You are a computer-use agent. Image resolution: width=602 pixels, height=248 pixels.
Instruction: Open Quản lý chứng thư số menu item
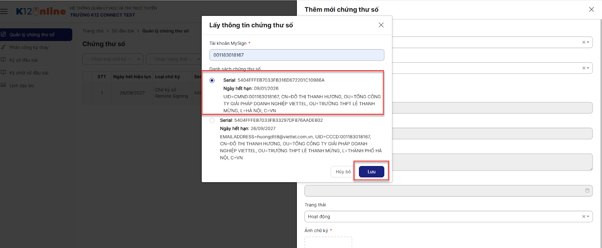[32, 35]
